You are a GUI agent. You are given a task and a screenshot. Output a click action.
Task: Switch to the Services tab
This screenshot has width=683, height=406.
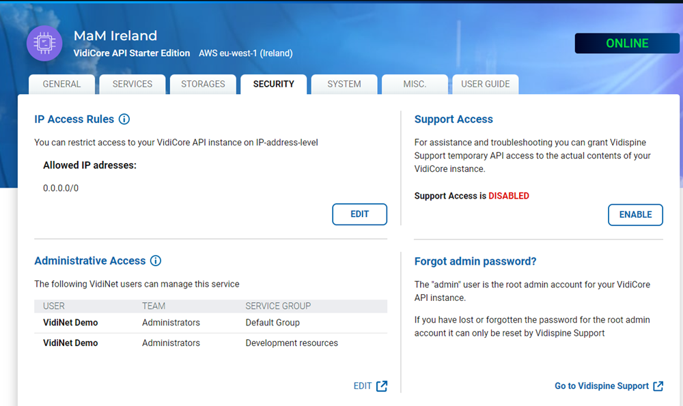point(133,84)
